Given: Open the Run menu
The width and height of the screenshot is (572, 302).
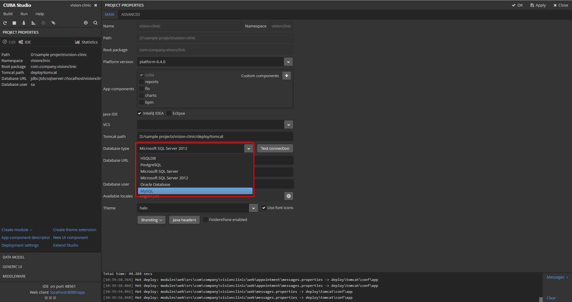Looking at the screenshot, I should coord(24,14).
